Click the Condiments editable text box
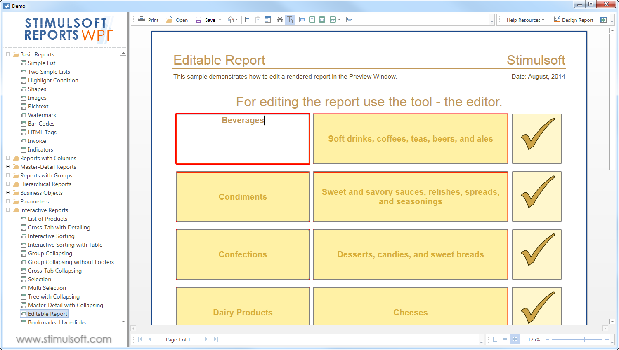The image size is (619, 350). pos(243,196)
